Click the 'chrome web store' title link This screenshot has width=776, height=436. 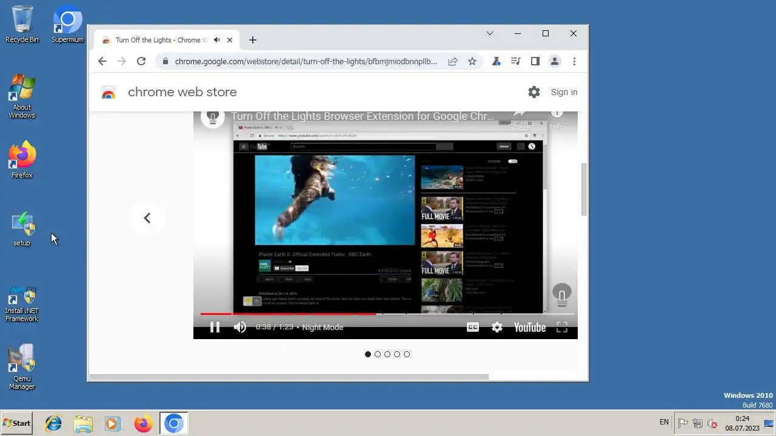coord(182,92)
